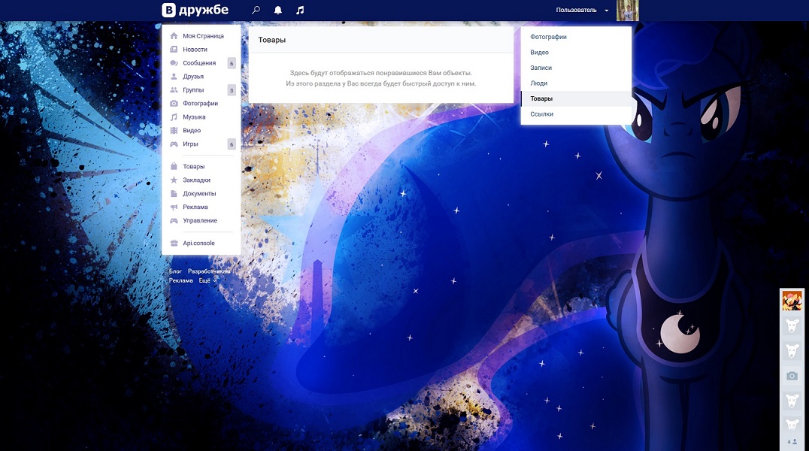Viewport: 809px width, 451px height.
Task: Open the В дружбе logo home link
Action: coord(195,10)
